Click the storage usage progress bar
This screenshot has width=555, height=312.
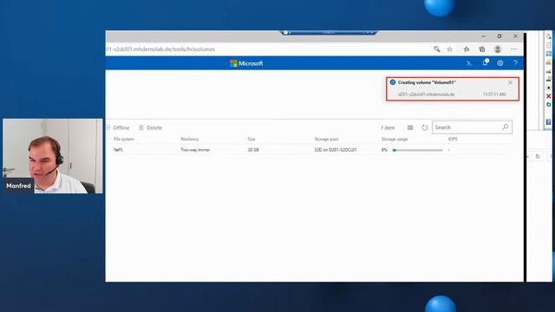(418, 150)
